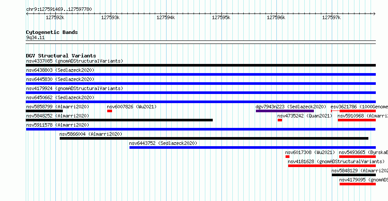Click the blue nsv6445830 variant bar

coord(201,84)
